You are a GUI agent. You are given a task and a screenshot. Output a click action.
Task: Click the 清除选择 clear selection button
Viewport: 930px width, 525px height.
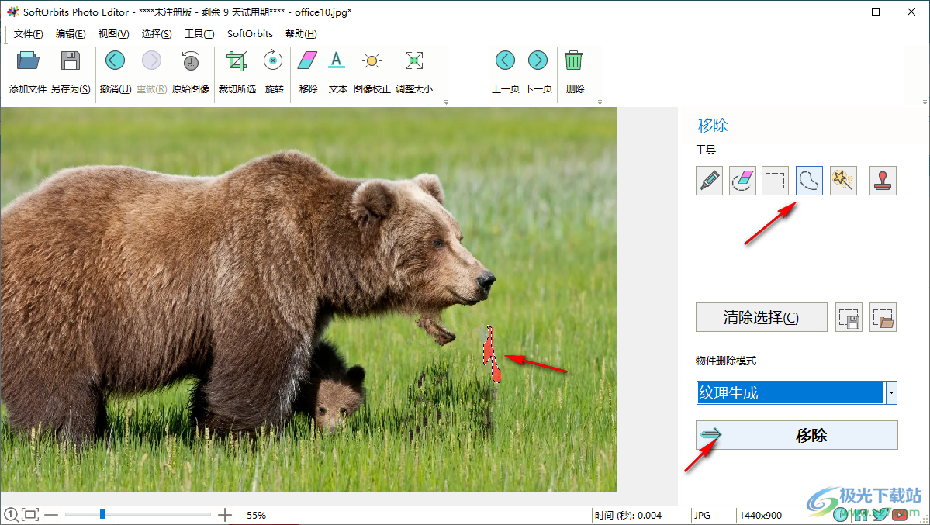click(761, 316)
